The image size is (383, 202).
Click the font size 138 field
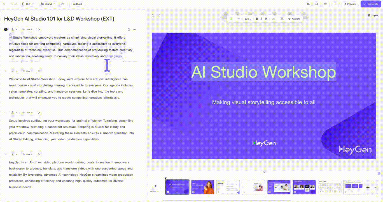pos(248,19)
